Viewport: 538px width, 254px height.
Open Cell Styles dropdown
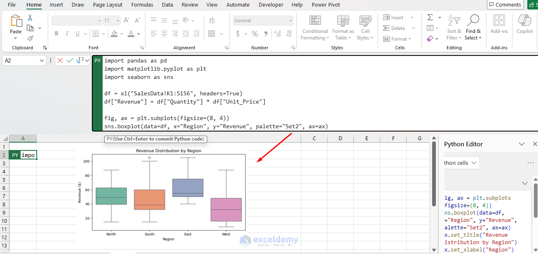click(365, 28)
